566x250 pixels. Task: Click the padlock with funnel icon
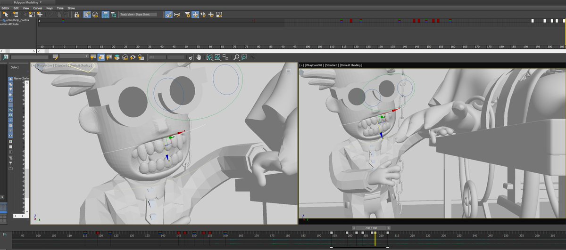tap(141, 57)
